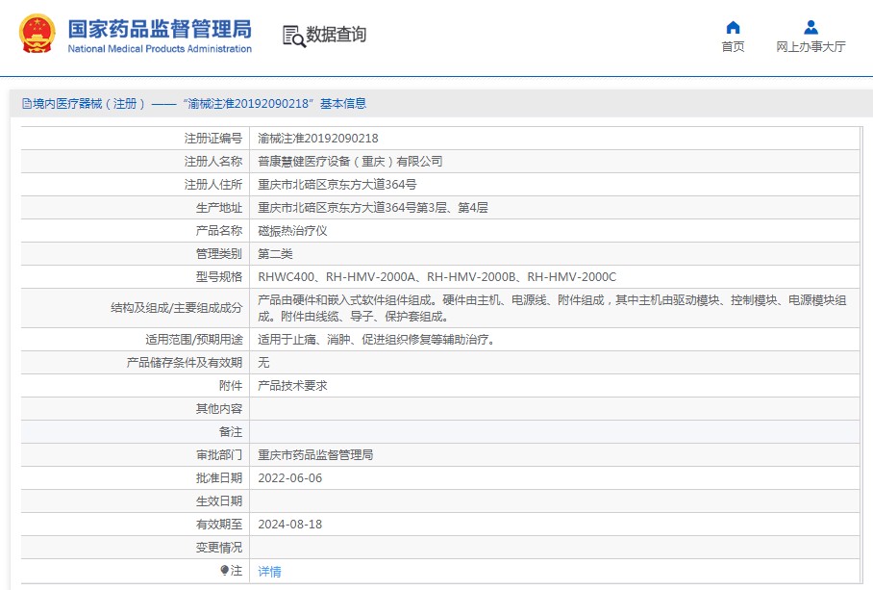This screenshot has height=590, width=873.
Task: Click the 适用范围/预期用途 label
Action: pos(194,340)
